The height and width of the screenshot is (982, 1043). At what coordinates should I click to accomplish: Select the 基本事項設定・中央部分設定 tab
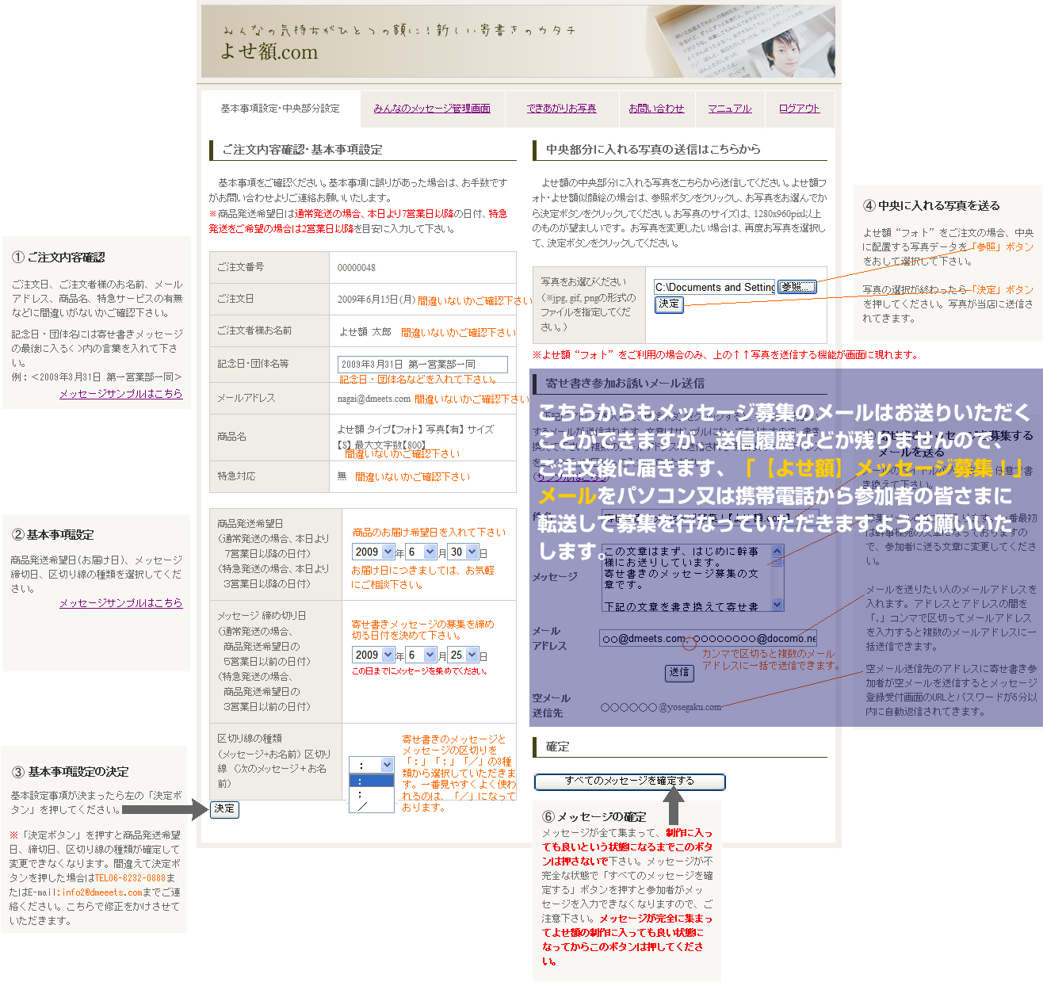[x=280, y=109]
